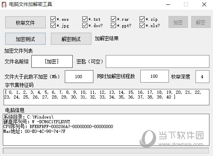Run the 解密测试 decryption test

[x=71, y=39]
